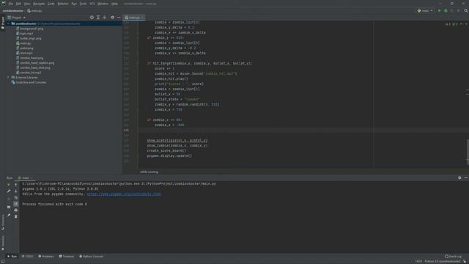The width and height of the screenshot is (469, 264).
Task: Rerun main in Run panel
Action: [9, 185]
